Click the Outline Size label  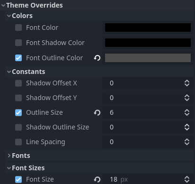44,112
